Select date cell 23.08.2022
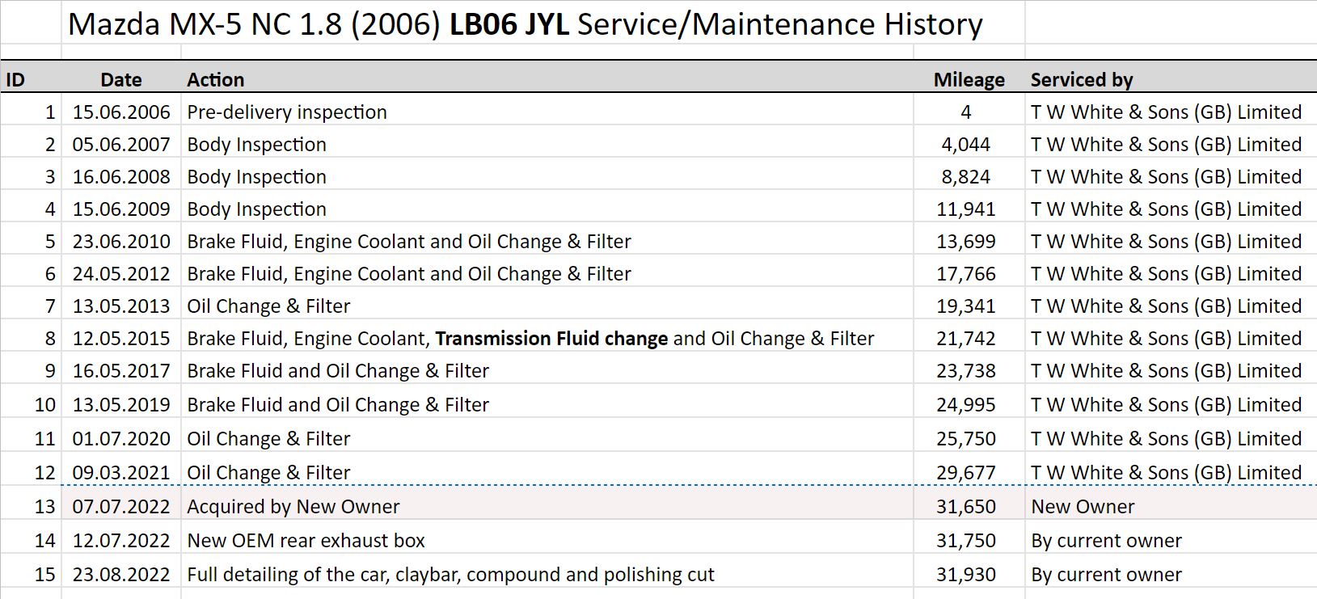The image size is (1317, 599). [121, 574]
